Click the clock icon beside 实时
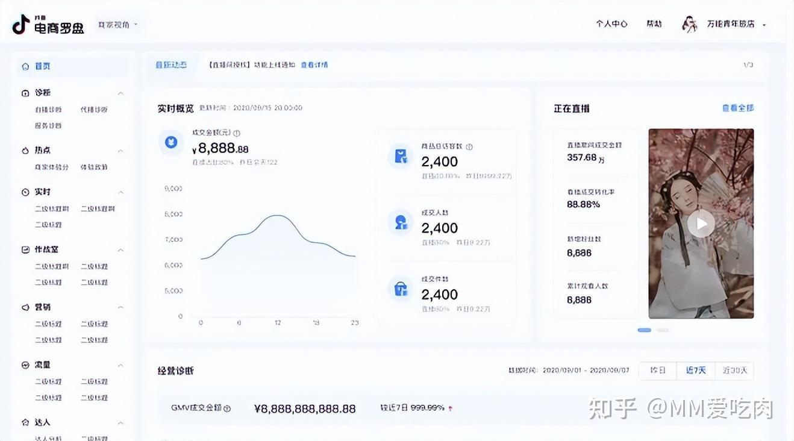794x441 pixels. click(25, 192)
